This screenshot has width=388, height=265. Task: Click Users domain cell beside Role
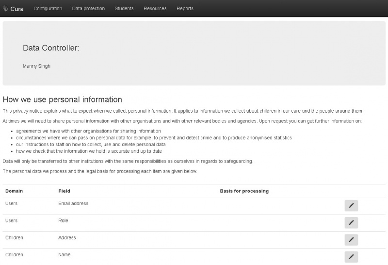11,221
